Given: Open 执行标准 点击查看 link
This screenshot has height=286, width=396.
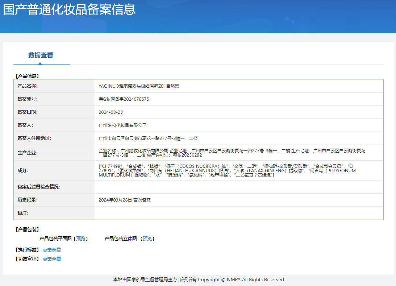Looking at the screenshot, I should pos(52,250).
